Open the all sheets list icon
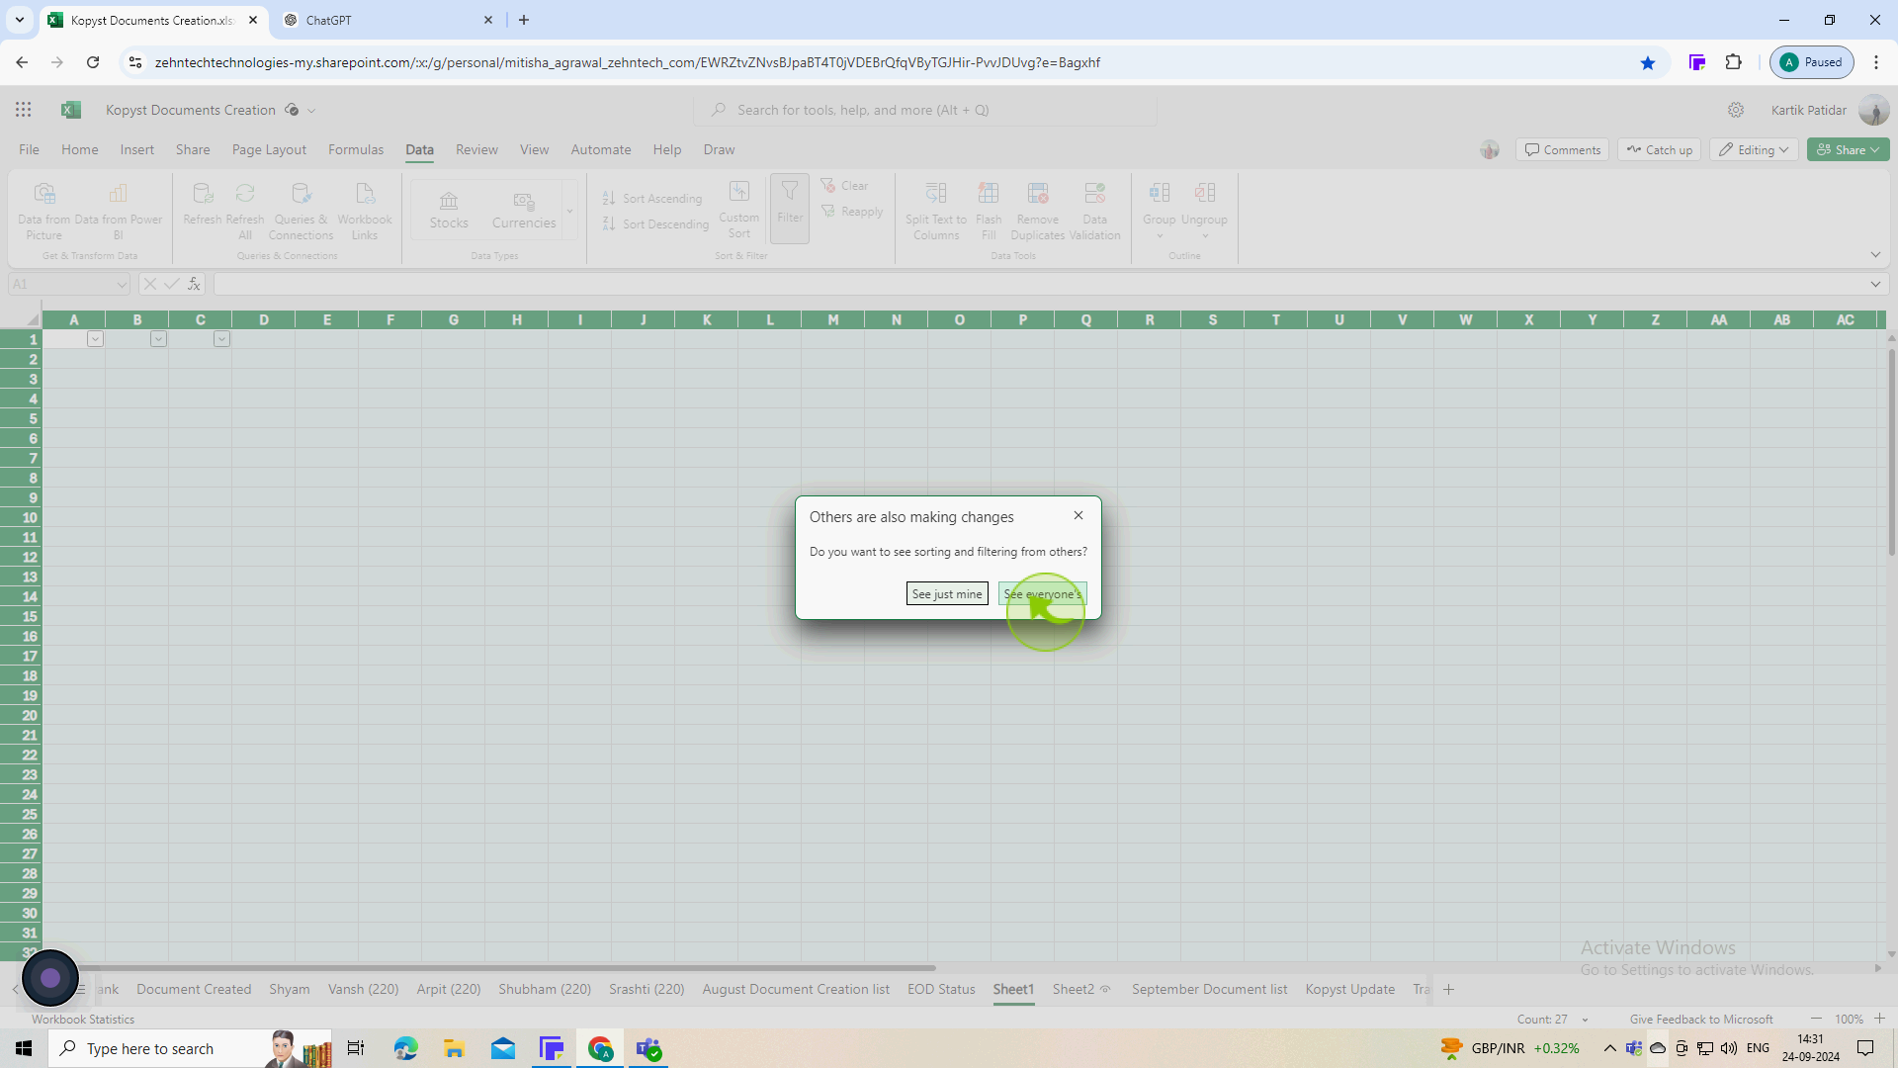 click(x=81, y=989)
